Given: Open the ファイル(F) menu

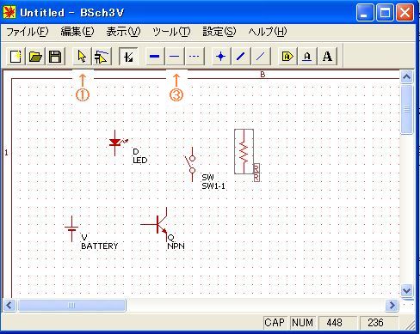Looking at the screenshot, I should click(x=28, y=32).
